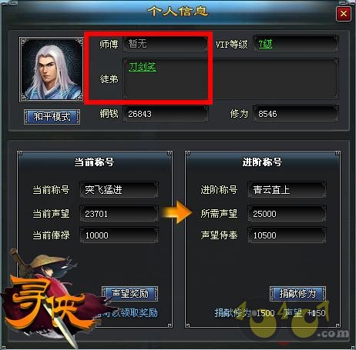Toggle the 和平模式 combat mode button

(x=52, y=117)
